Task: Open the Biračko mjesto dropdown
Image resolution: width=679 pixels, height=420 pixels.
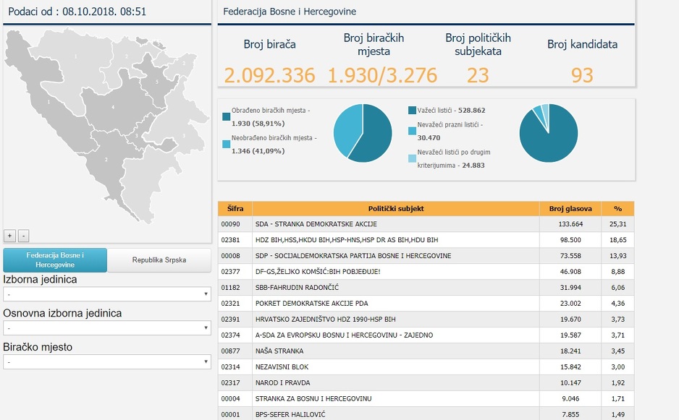Action: tap(106, 361)
